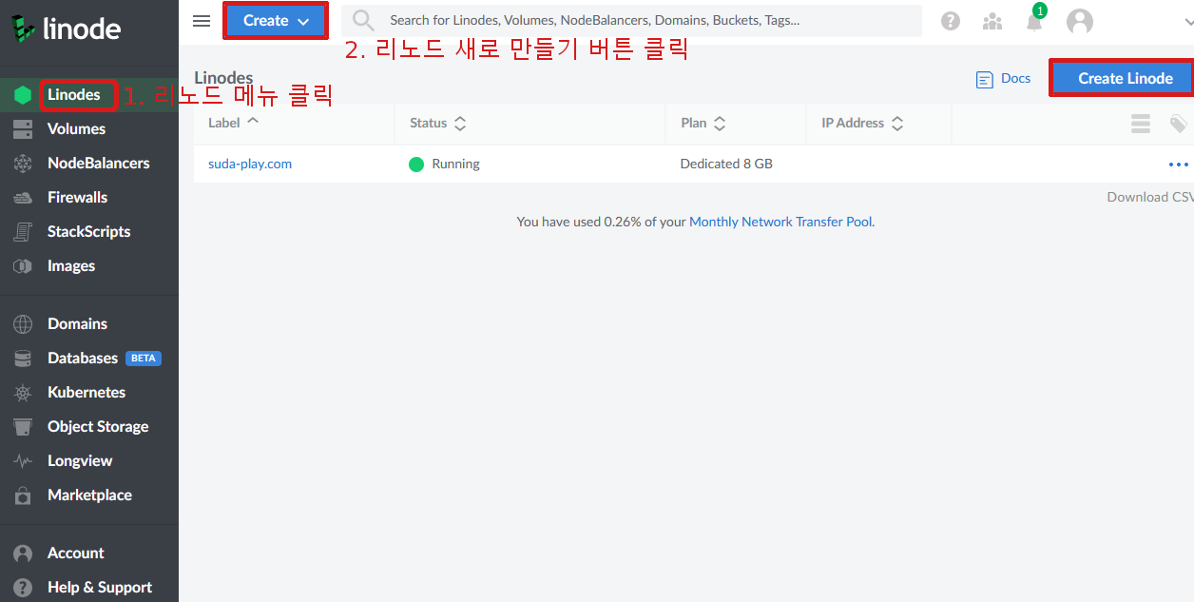The image size is (1194, 602).
Task: Click the NodeBalancers icon in sidebar
Action: pos(23,164)
